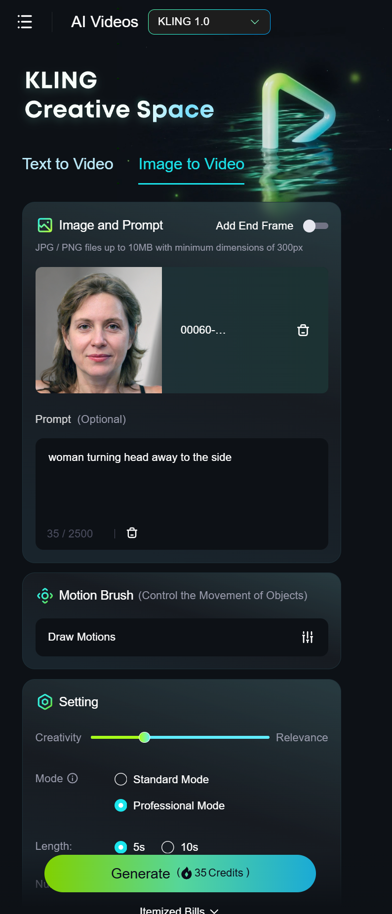The image size is (392, 914).
Task: Select Professional Mode radio button
Action: click(121, 805)
